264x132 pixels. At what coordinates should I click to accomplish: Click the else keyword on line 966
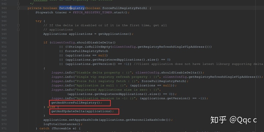[x=51, y=107]
